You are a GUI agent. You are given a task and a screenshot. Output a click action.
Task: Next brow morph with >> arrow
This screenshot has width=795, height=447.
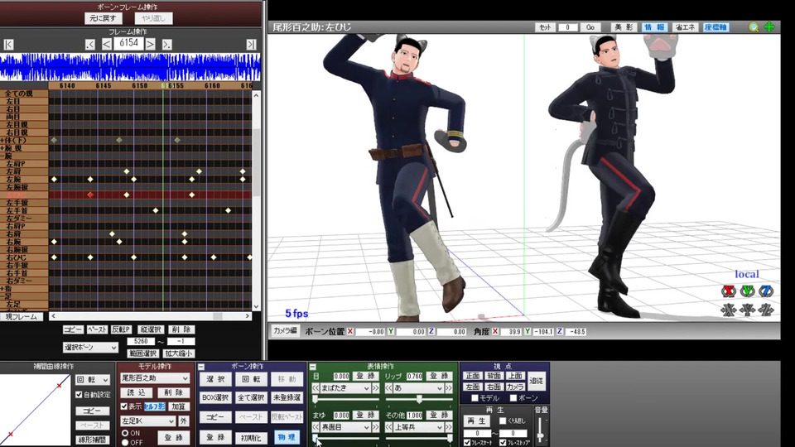point(376,427)
